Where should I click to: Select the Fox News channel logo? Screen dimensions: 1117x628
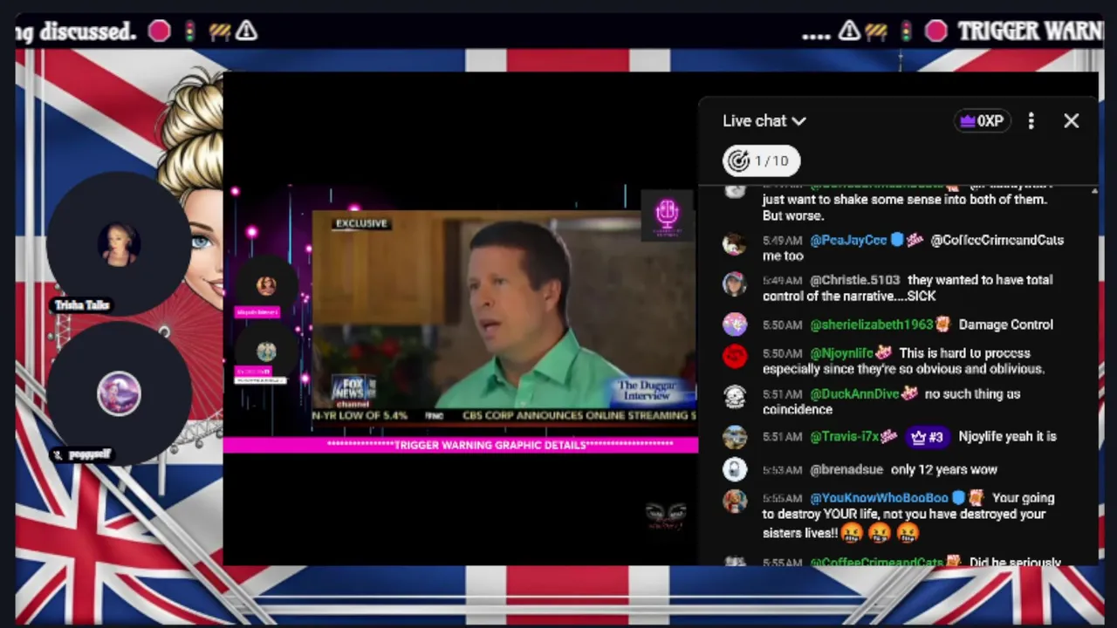[353, 392]
